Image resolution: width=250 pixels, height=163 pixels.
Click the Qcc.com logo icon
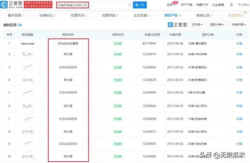[4, 4]
